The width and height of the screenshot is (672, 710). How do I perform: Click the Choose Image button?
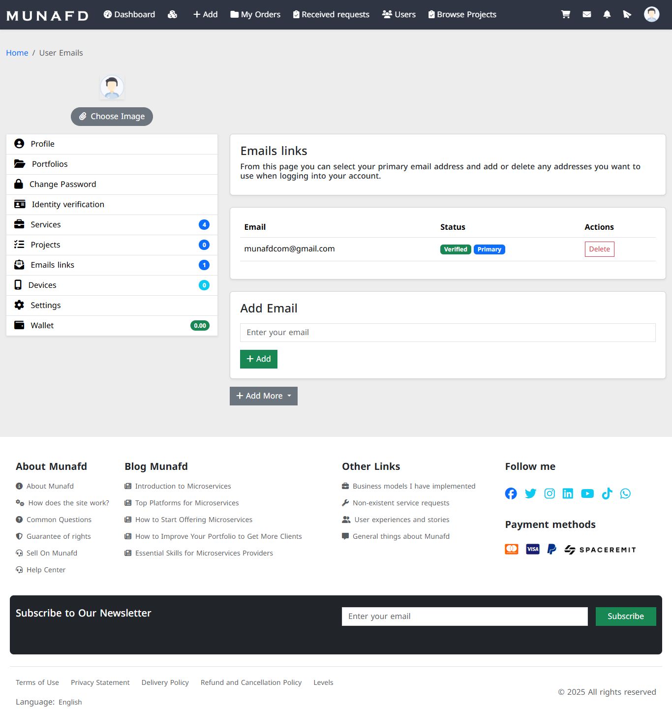(112, 117)
